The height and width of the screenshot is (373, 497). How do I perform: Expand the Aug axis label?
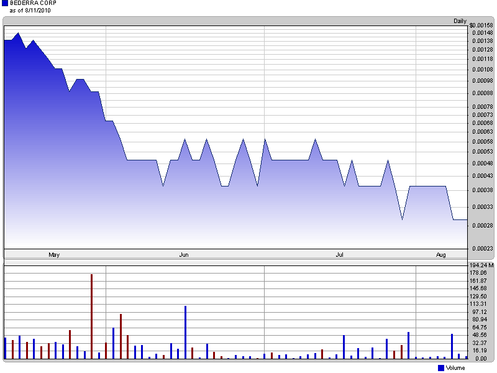point(441,254)
